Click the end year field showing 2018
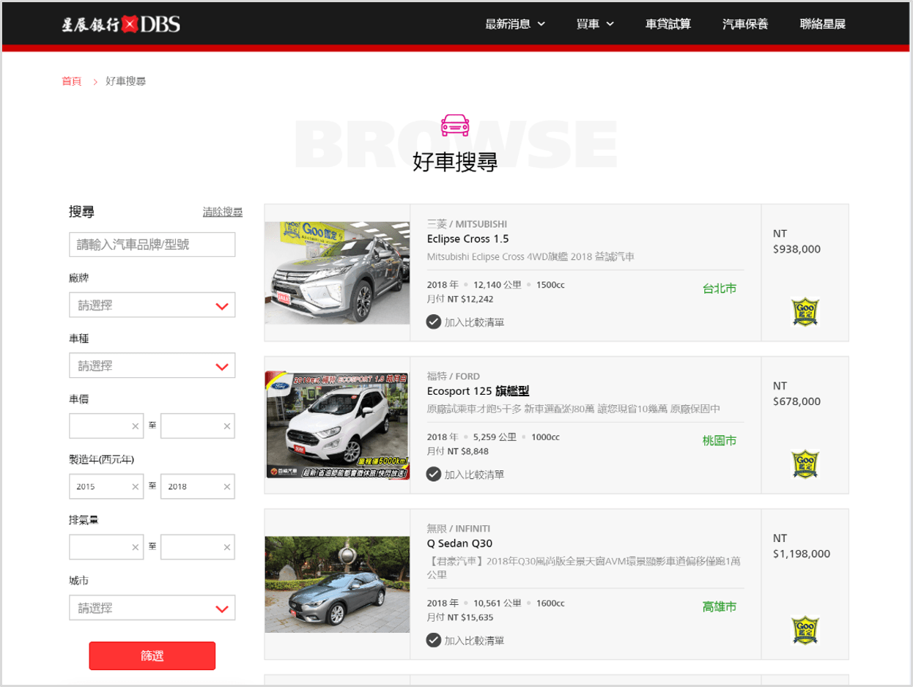This screenshot has width=913, height=687. click(198, 486)
